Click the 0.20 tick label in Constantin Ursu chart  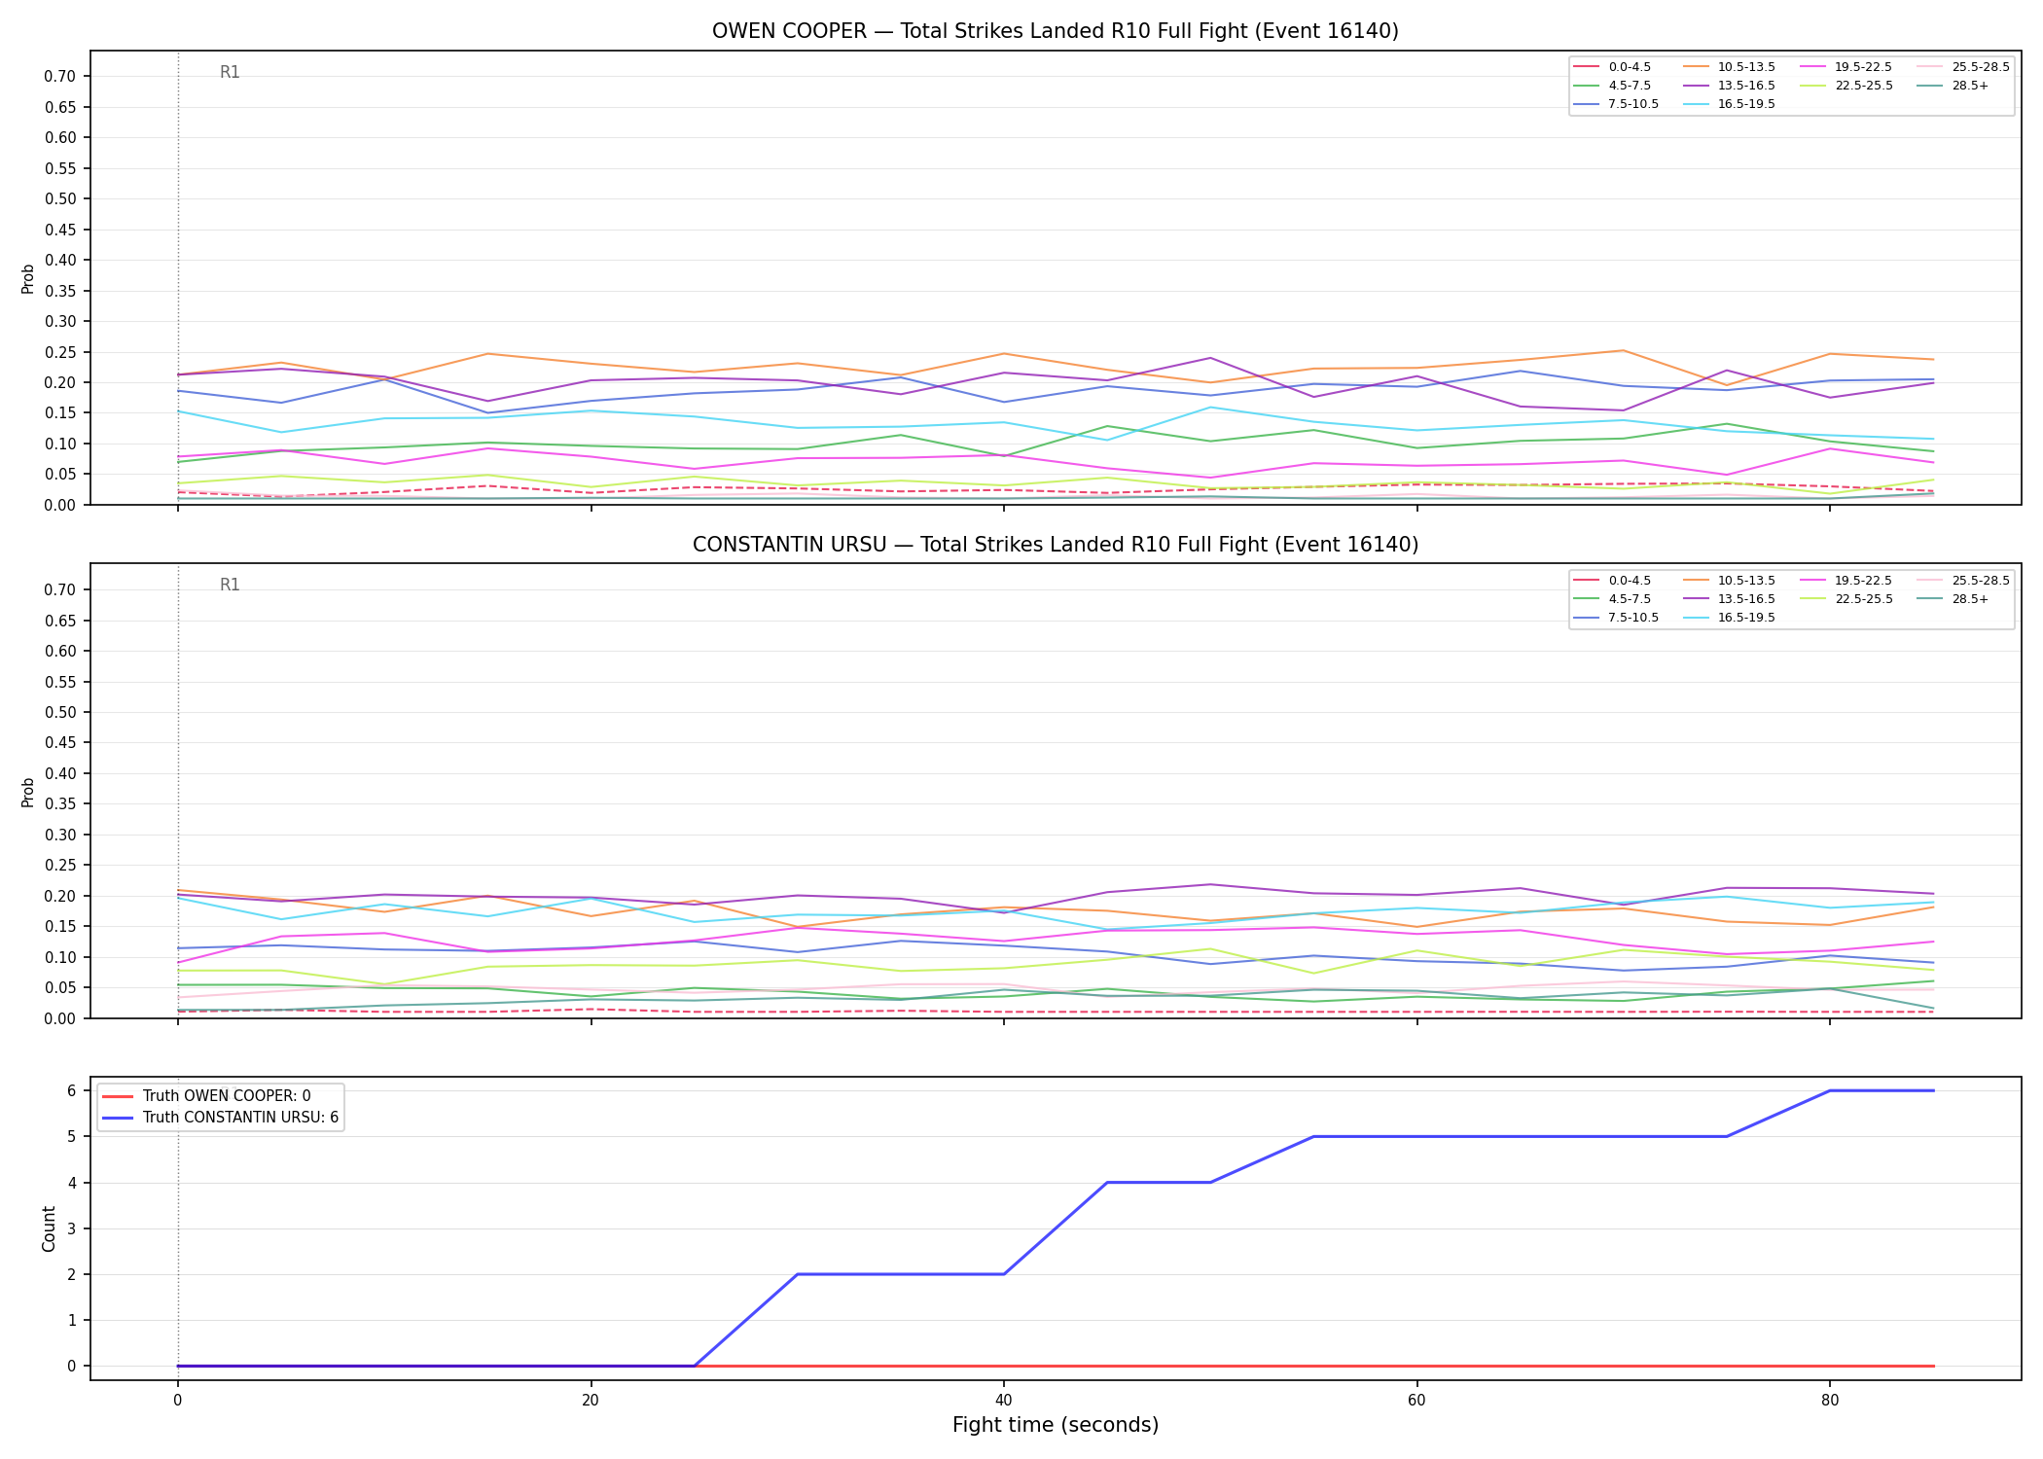point(60,896)
